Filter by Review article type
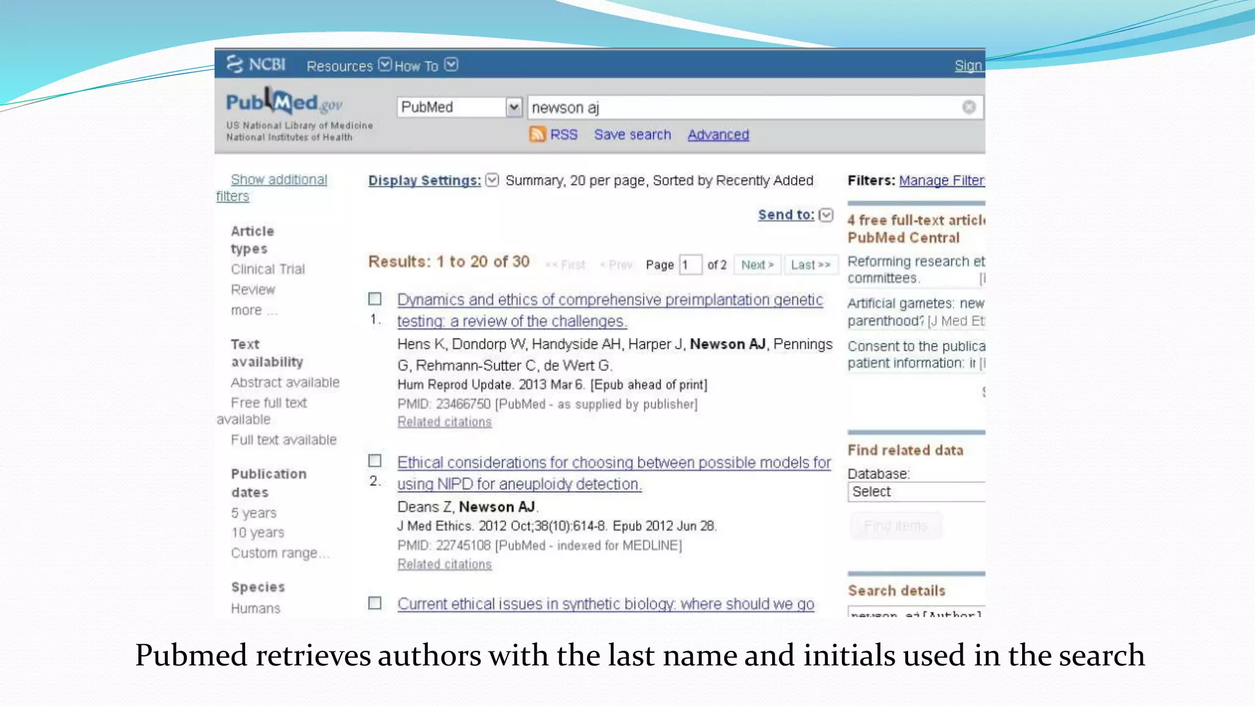 click(253, 289)
